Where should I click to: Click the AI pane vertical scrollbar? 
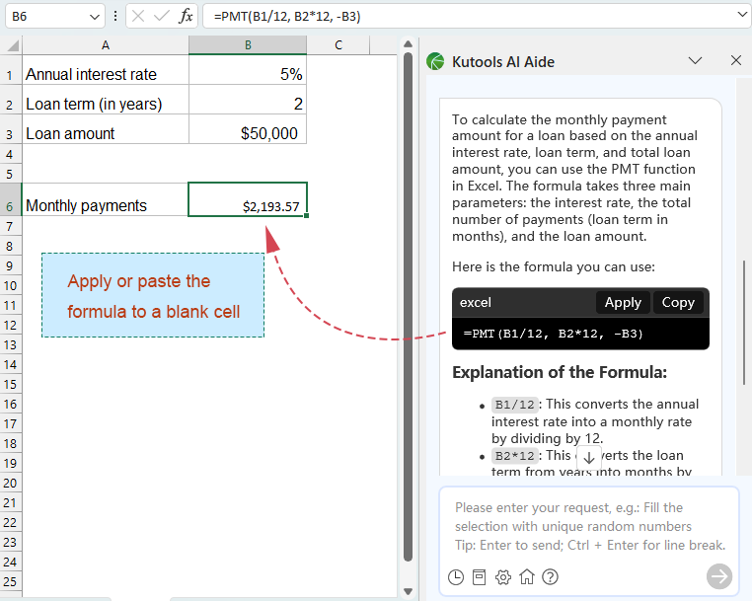pos(744,323)
